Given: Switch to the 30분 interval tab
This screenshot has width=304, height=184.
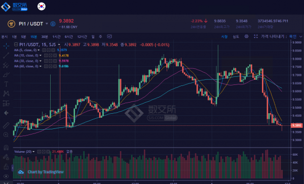Looking at the screenshot, I should click(x=45, y=37).
